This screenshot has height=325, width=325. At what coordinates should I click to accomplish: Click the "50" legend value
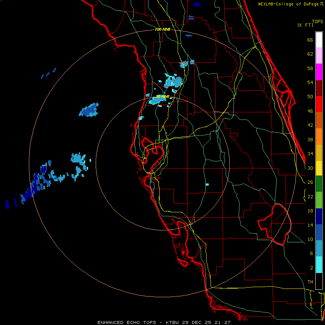310,97
